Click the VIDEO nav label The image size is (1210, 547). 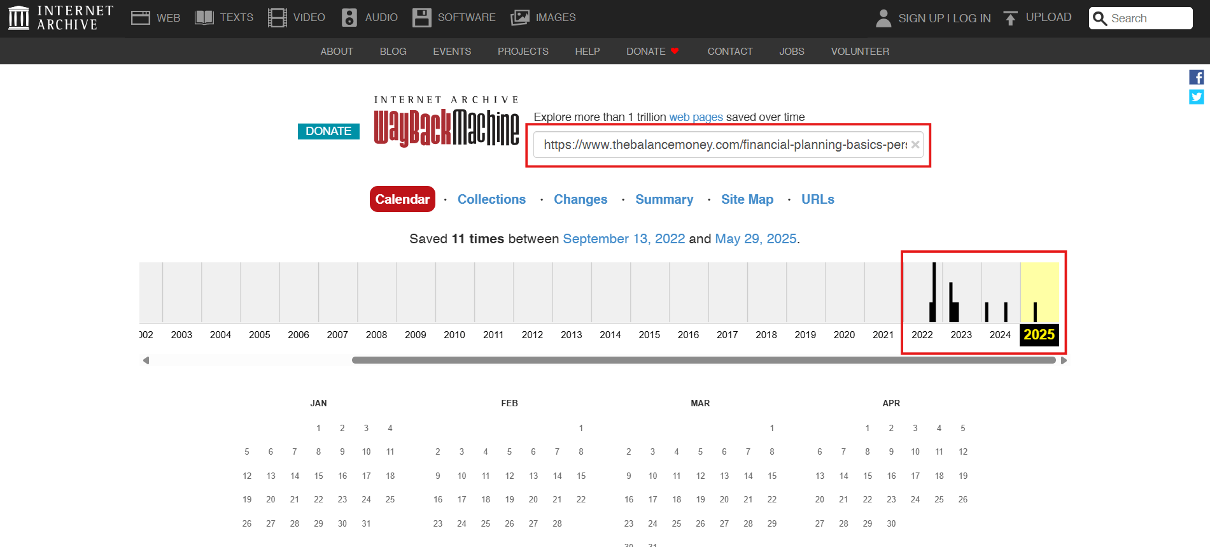tap(309, 17)
